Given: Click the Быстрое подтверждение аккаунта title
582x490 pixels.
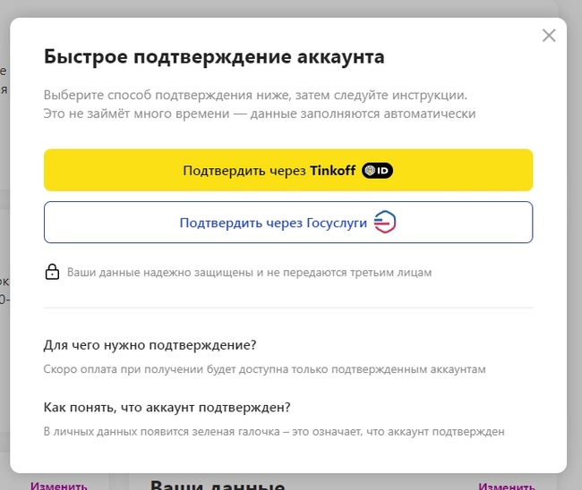Looking at the screenshot, I should coord(214,57).
